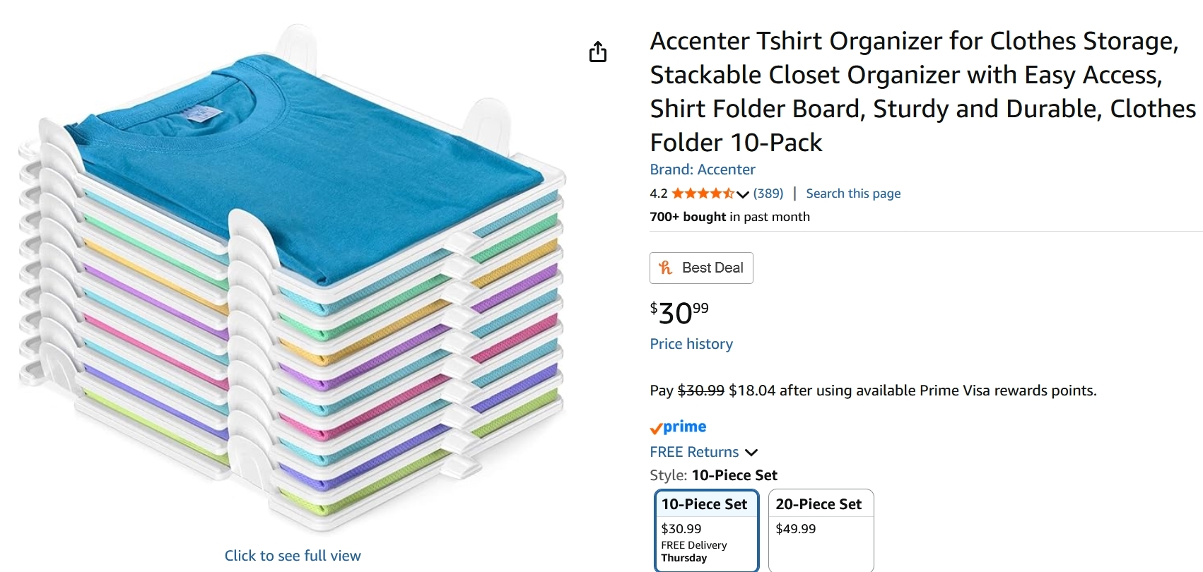Click the 'Click to see full view' link
The height and width of the screenshot is (572, 1203).
coord(293,556)
